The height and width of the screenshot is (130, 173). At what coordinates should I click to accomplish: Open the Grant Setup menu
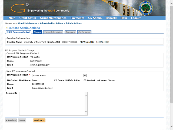coord(28,18)
